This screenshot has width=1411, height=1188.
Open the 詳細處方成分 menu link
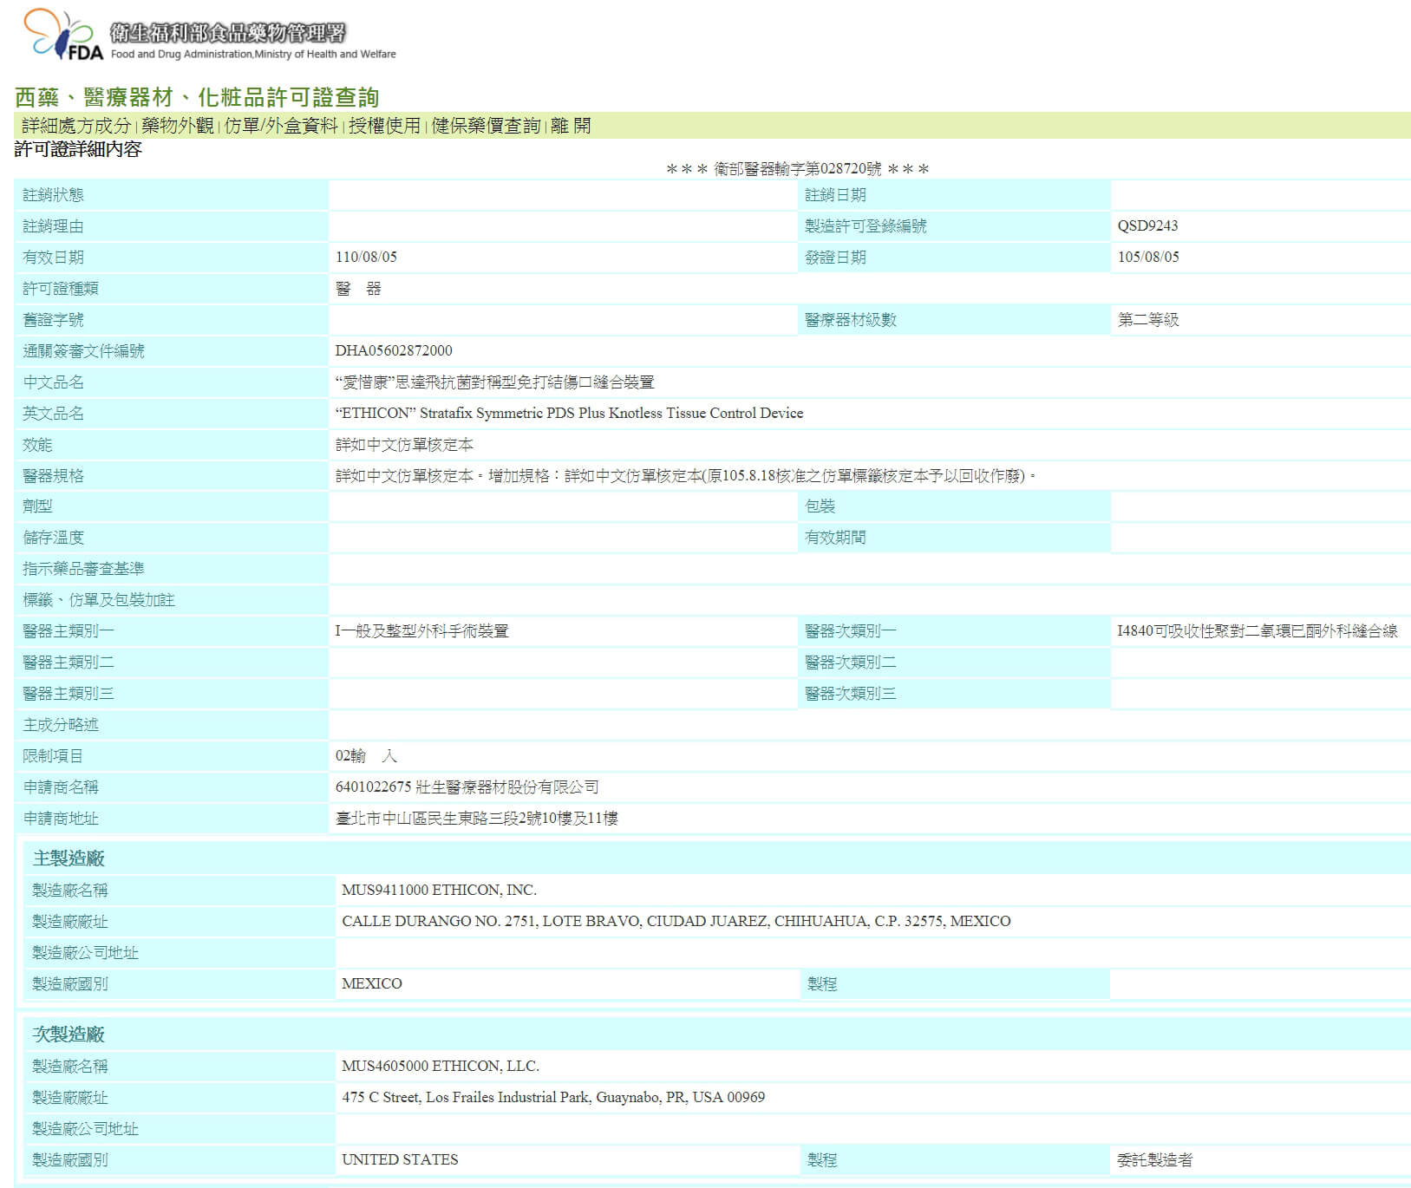76,126
